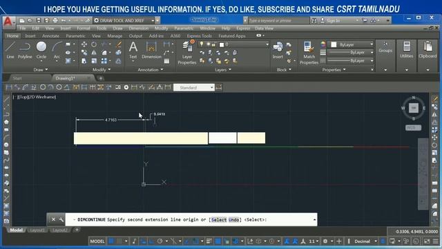Expand the Modify panel flyout
The height and width of the screenshot is (249, 442).
coord(102,69)
